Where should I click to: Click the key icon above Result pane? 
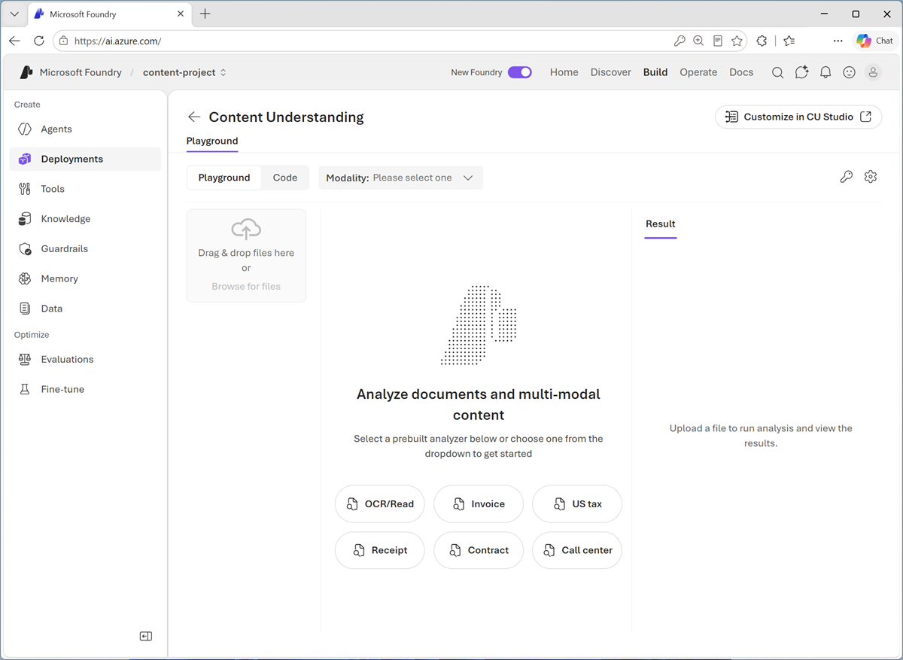[847, 177]
